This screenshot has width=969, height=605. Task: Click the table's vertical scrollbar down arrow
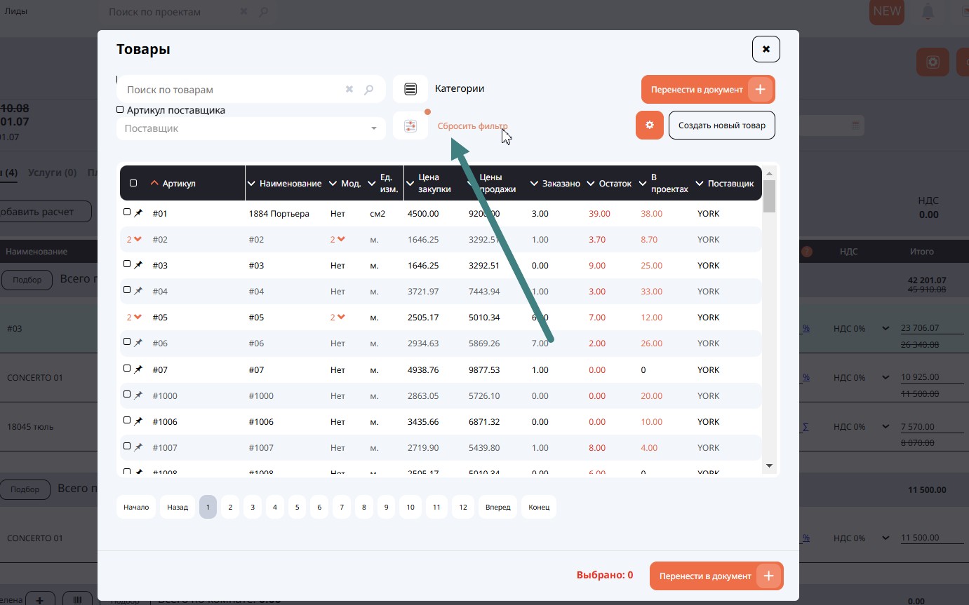(769, 465)
